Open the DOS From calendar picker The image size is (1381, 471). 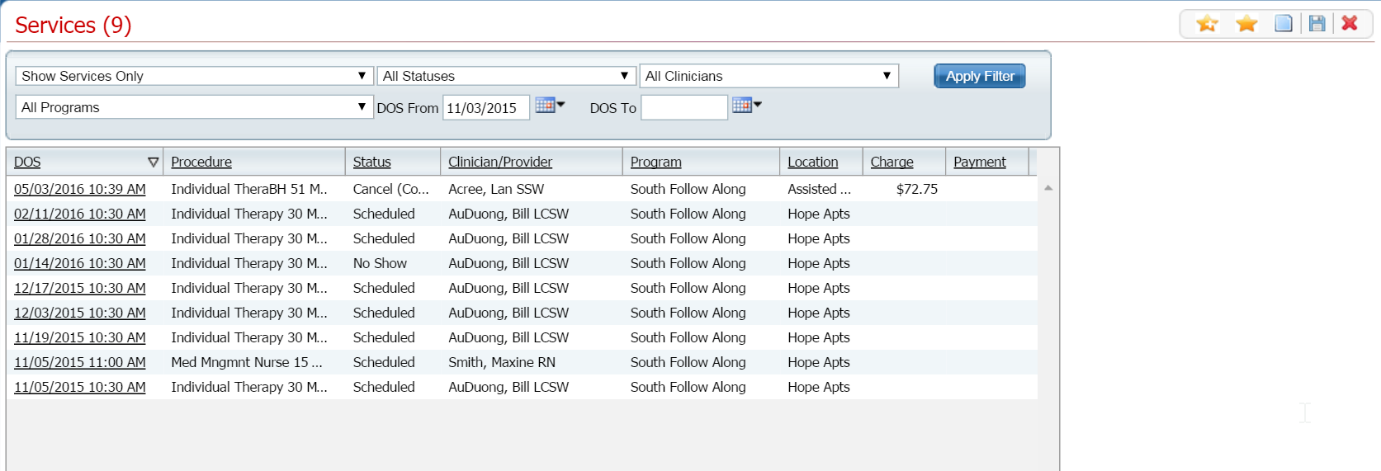549,106
